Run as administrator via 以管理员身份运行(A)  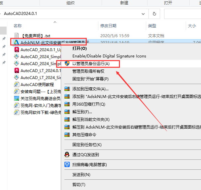tap(91, 63)
